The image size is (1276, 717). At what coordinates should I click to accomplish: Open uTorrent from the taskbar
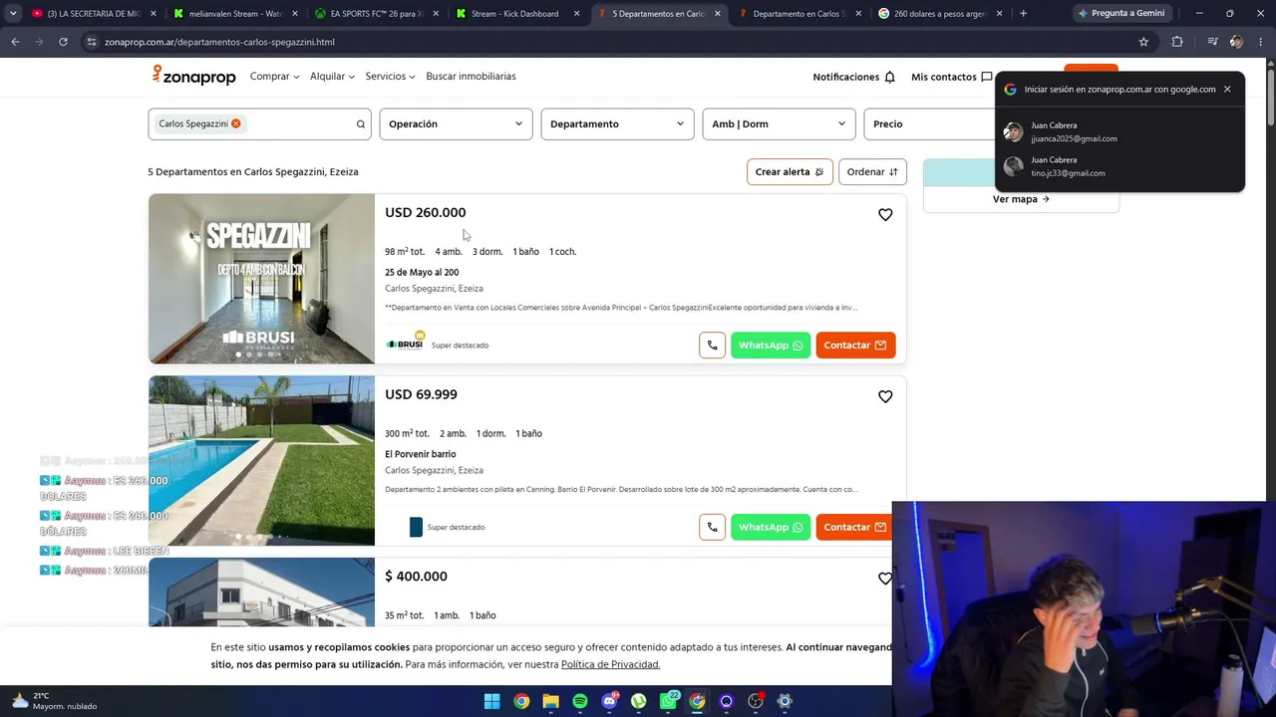[639, 701]
